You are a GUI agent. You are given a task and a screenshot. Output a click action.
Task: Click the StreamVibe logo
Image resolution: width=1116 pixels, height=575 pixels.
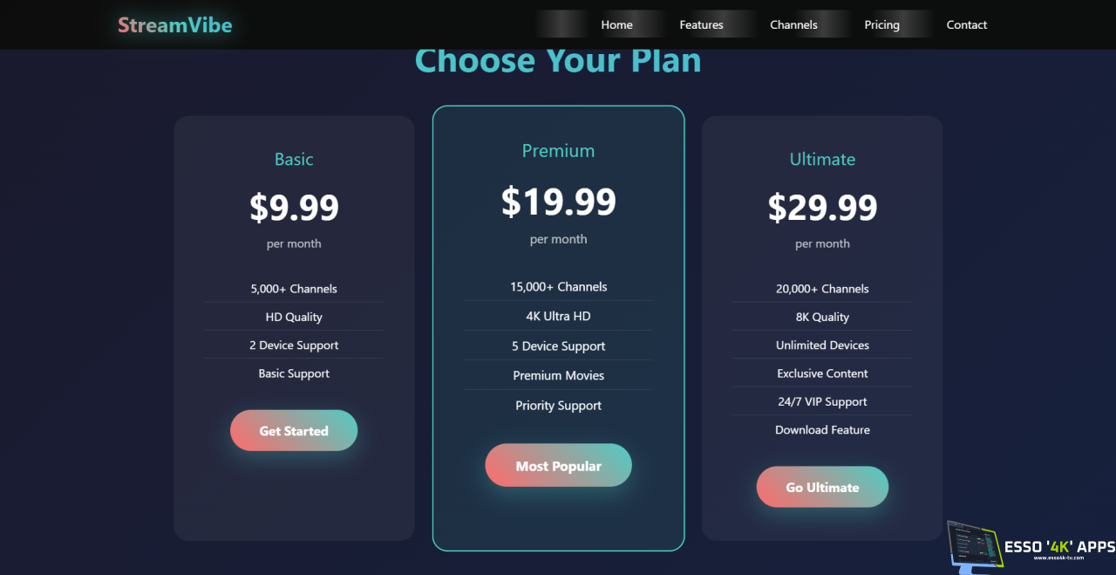(x=175, y=24)
